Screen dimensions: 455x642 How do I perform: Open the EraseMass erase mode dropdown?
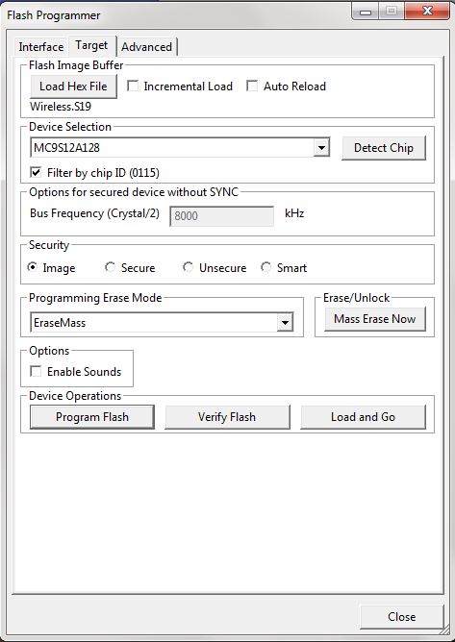pos(285,323)
